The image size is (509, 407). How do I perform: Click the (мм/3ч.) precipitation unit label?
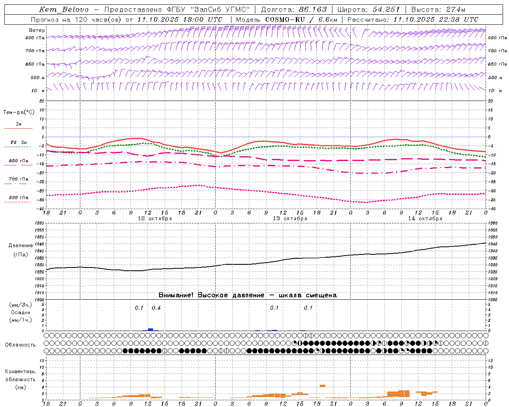coord(21,305)
